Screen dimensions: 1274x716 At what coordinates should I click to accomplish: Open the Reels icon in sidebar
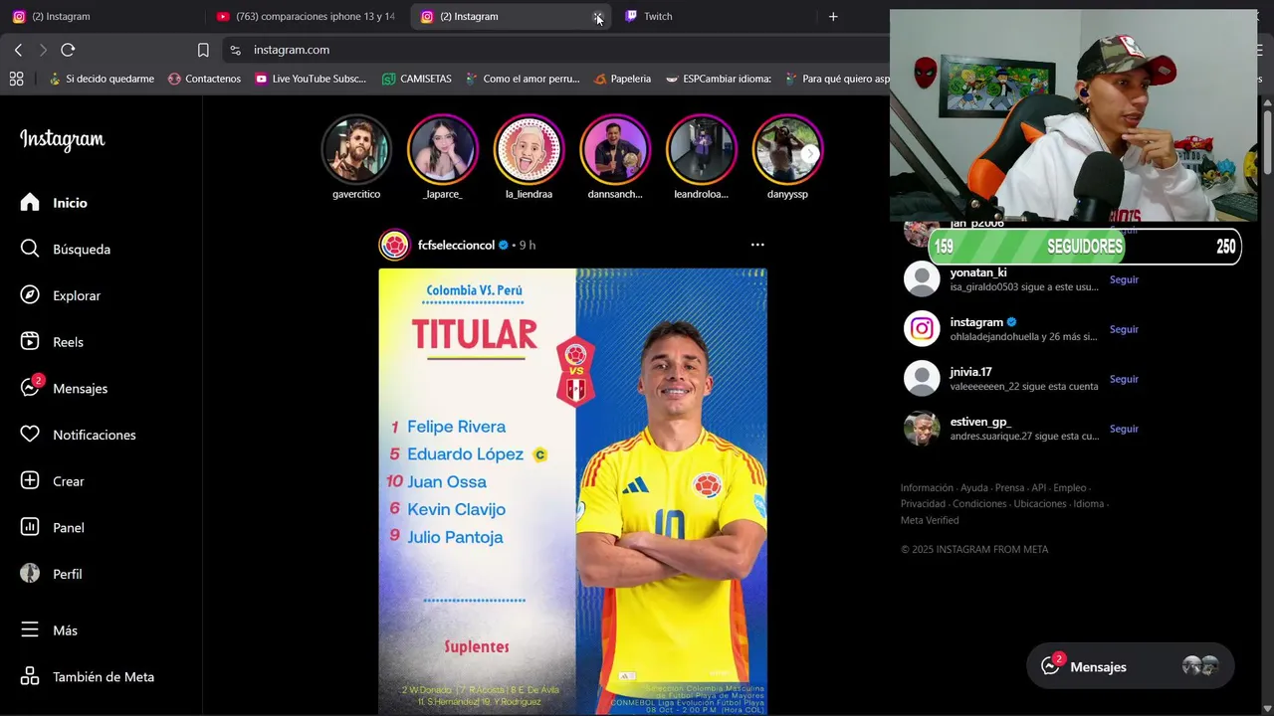click(x=30, y=341)
